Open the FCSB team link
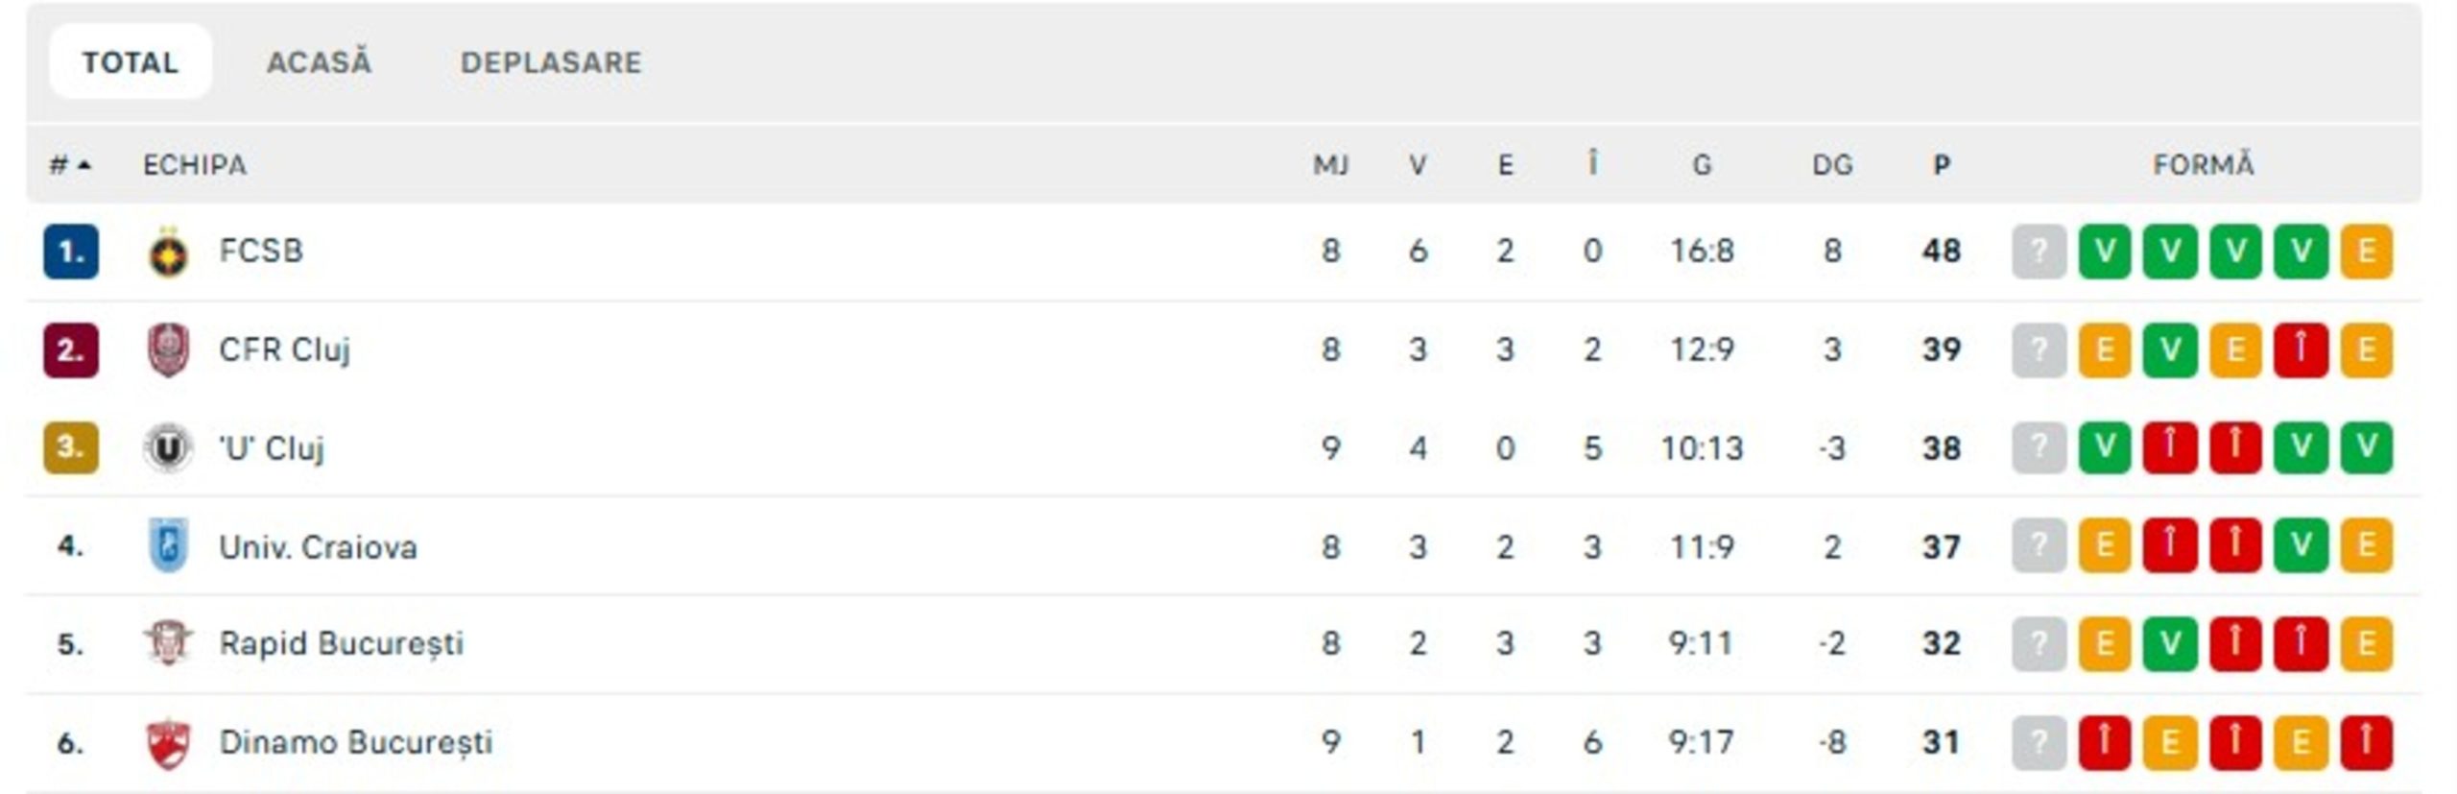The image size is (2457, 794). [261, 252]
